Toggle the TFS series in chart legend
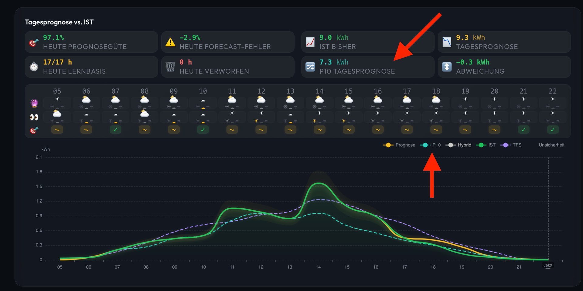 [x=511, y=145]
